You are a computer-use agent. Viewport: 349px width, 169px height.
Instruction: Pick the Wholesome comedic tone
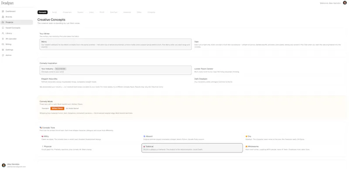[x=294, y=148]
